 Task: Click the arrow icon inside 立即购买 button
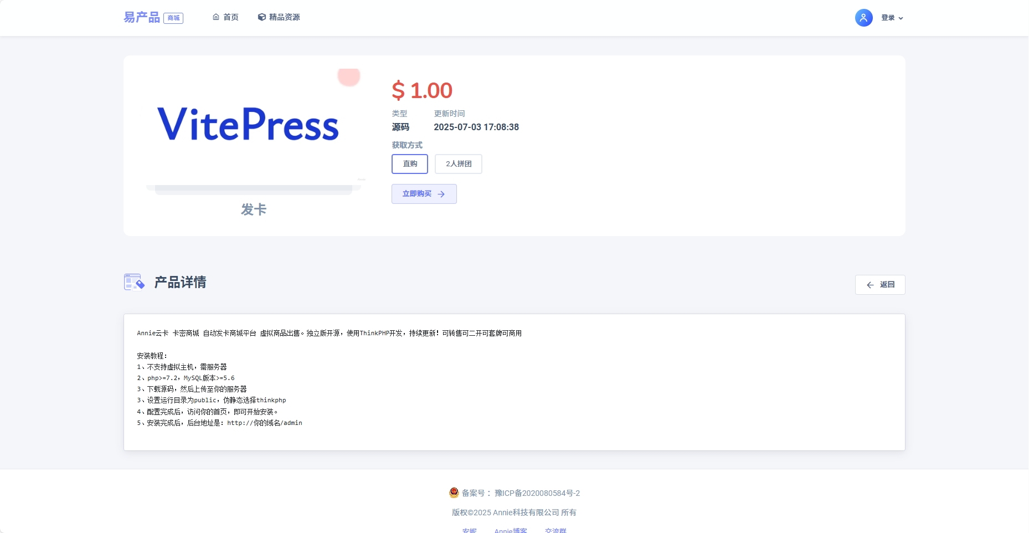(441, 194)
